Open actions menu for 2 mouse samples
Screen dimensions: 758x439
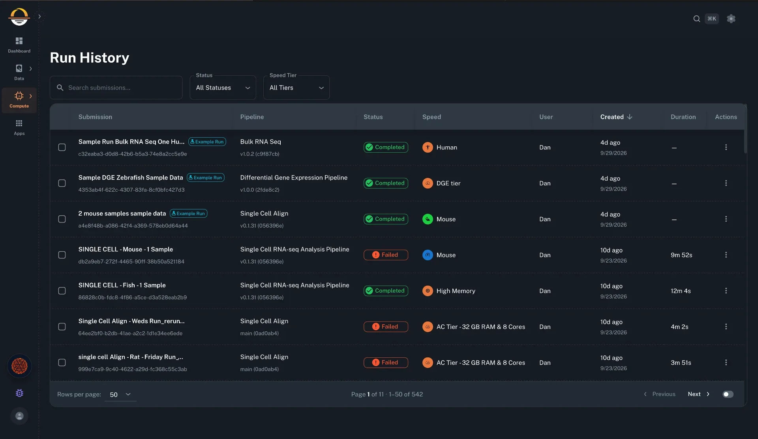pos(726,219)
